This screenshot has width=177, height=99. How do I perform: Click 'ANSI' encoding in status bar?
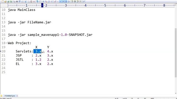pos(152,98)
